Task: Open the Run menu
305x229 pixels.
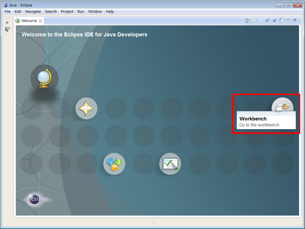Action: pos(81,12)
